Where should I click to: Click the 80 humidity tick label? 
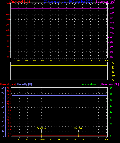coord(3,98)
